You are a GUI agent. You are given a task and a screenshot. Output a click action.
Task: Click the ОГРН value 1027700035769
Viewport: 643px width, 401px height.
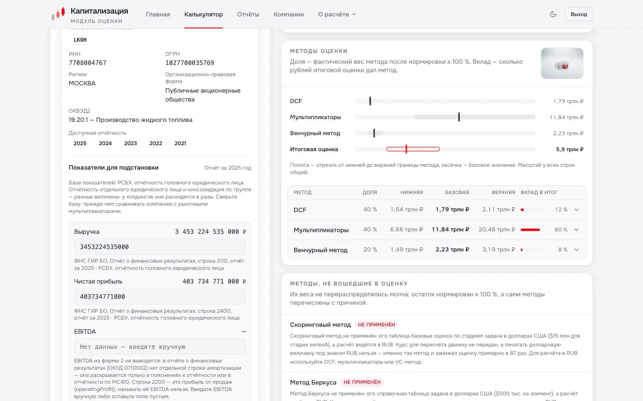click(x=190, y=63)
